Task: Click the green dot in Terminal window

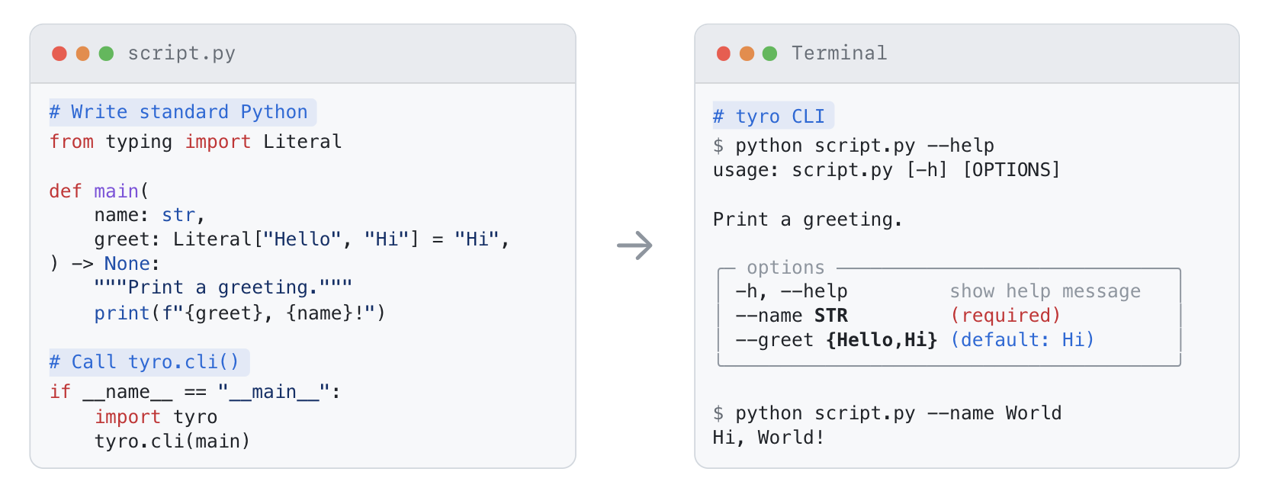Action: click(x=770, y=53)
